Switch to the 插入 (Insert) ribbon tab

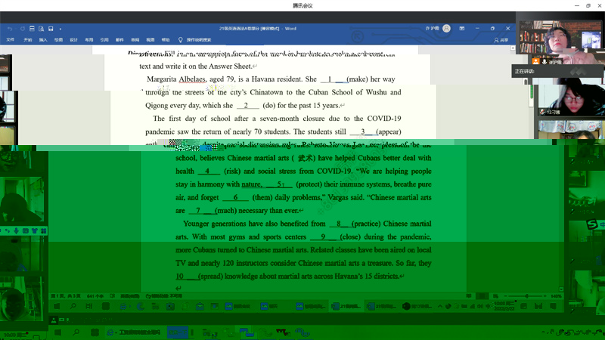click(x=43, y=39)
